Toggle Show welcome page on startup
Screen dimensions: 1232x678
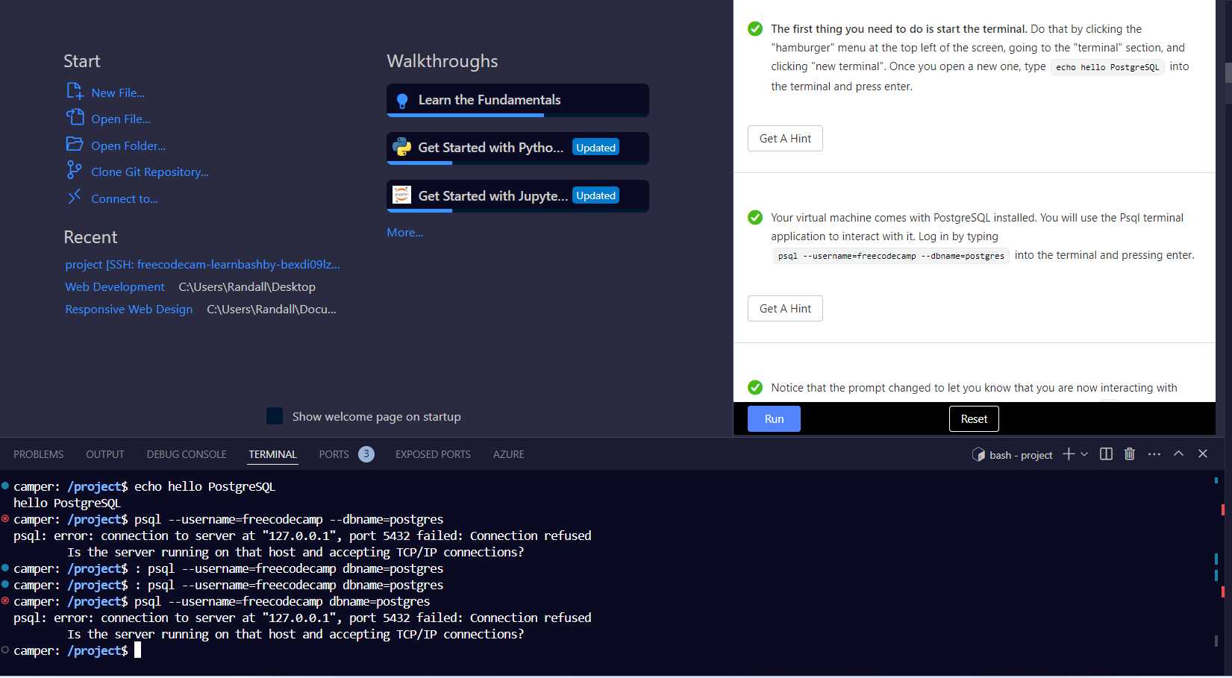pyautogui.click(x=275, y=415)
